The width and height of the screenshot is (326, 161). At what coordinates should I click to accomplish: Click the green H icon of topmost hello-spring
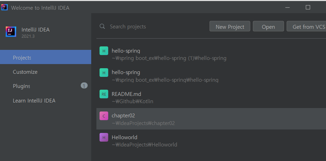(x=104, y=51)
